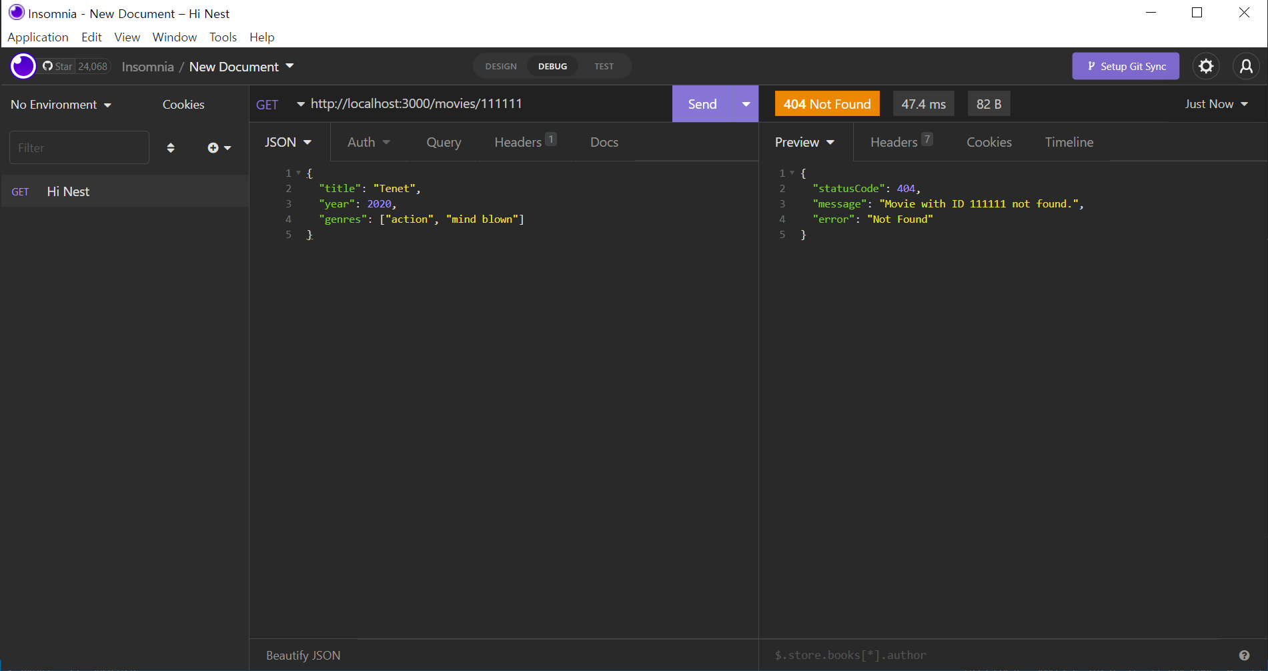
Task: Open the View menu
Action: tap(127, 37)
